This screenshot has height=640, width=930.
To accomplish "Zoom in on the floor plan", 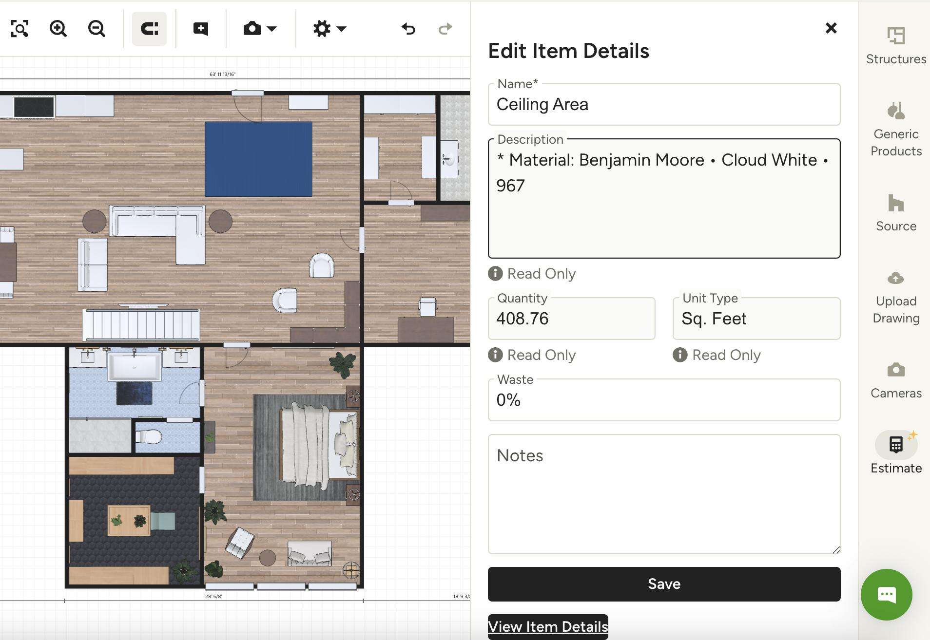I will (x=58, y=29).
